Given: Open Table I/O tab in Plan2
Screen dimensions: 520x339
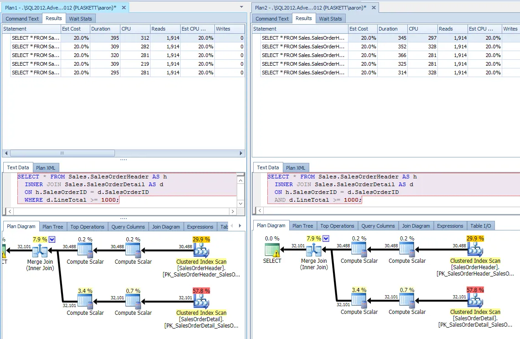Looking at the screenshot, I should [x=480, y=226].
